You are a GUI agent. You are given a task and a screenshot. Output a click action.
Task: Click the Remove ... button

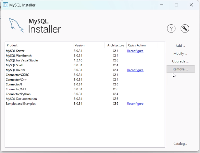click(x=181, y=69)
